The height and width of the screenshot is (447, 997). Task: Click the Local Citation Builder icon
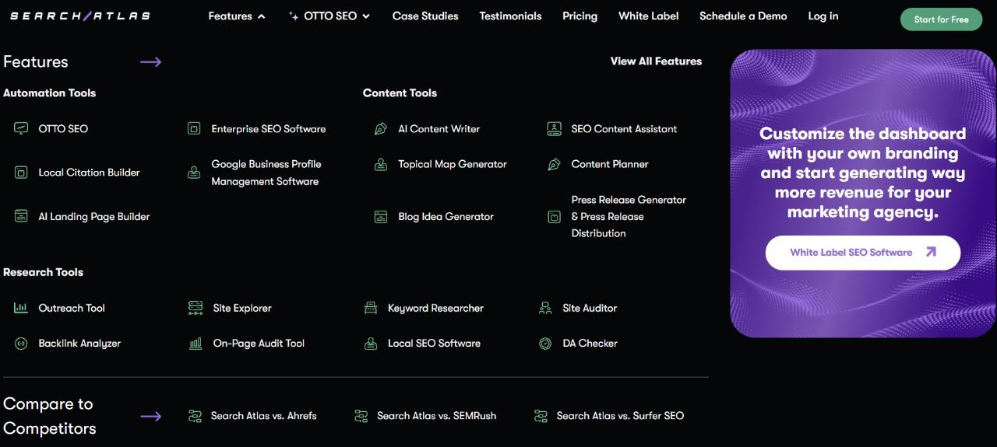click(21, 173)
